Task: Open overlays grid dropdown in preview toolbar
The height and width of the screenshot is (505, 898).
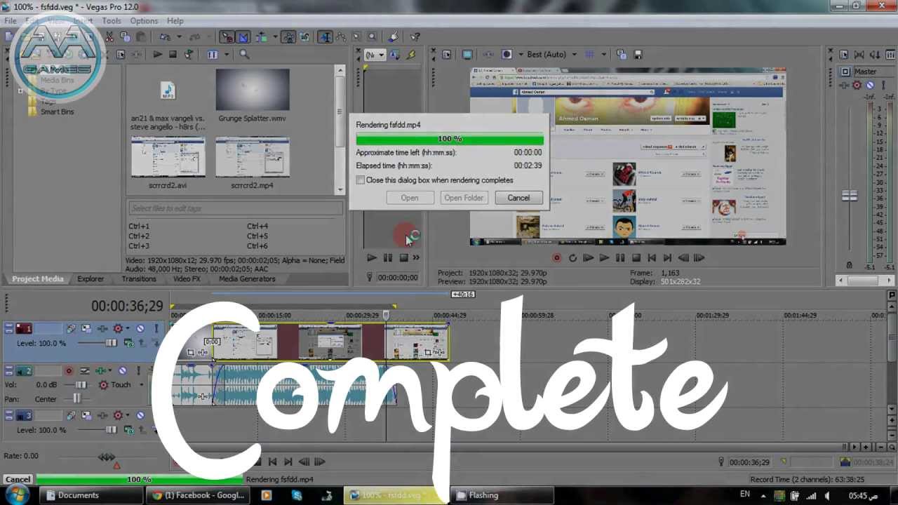Action: click(x=603, y=54)
